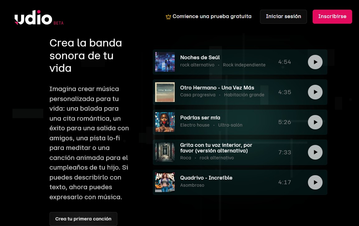The width and height of the screenshot is (359, 226).
Task: Start playback of Podrías ser mía
Action: (315, 122)
